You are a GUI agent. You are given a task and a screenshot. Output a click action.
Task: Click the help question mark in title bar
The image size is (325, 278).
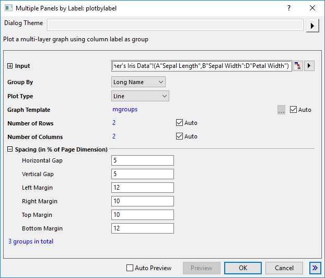coord(289,8)
